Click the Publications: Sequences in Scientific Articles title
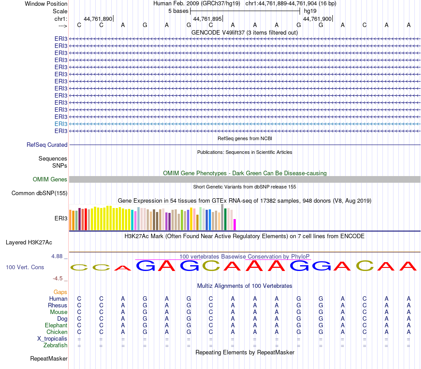 point(245,152)
